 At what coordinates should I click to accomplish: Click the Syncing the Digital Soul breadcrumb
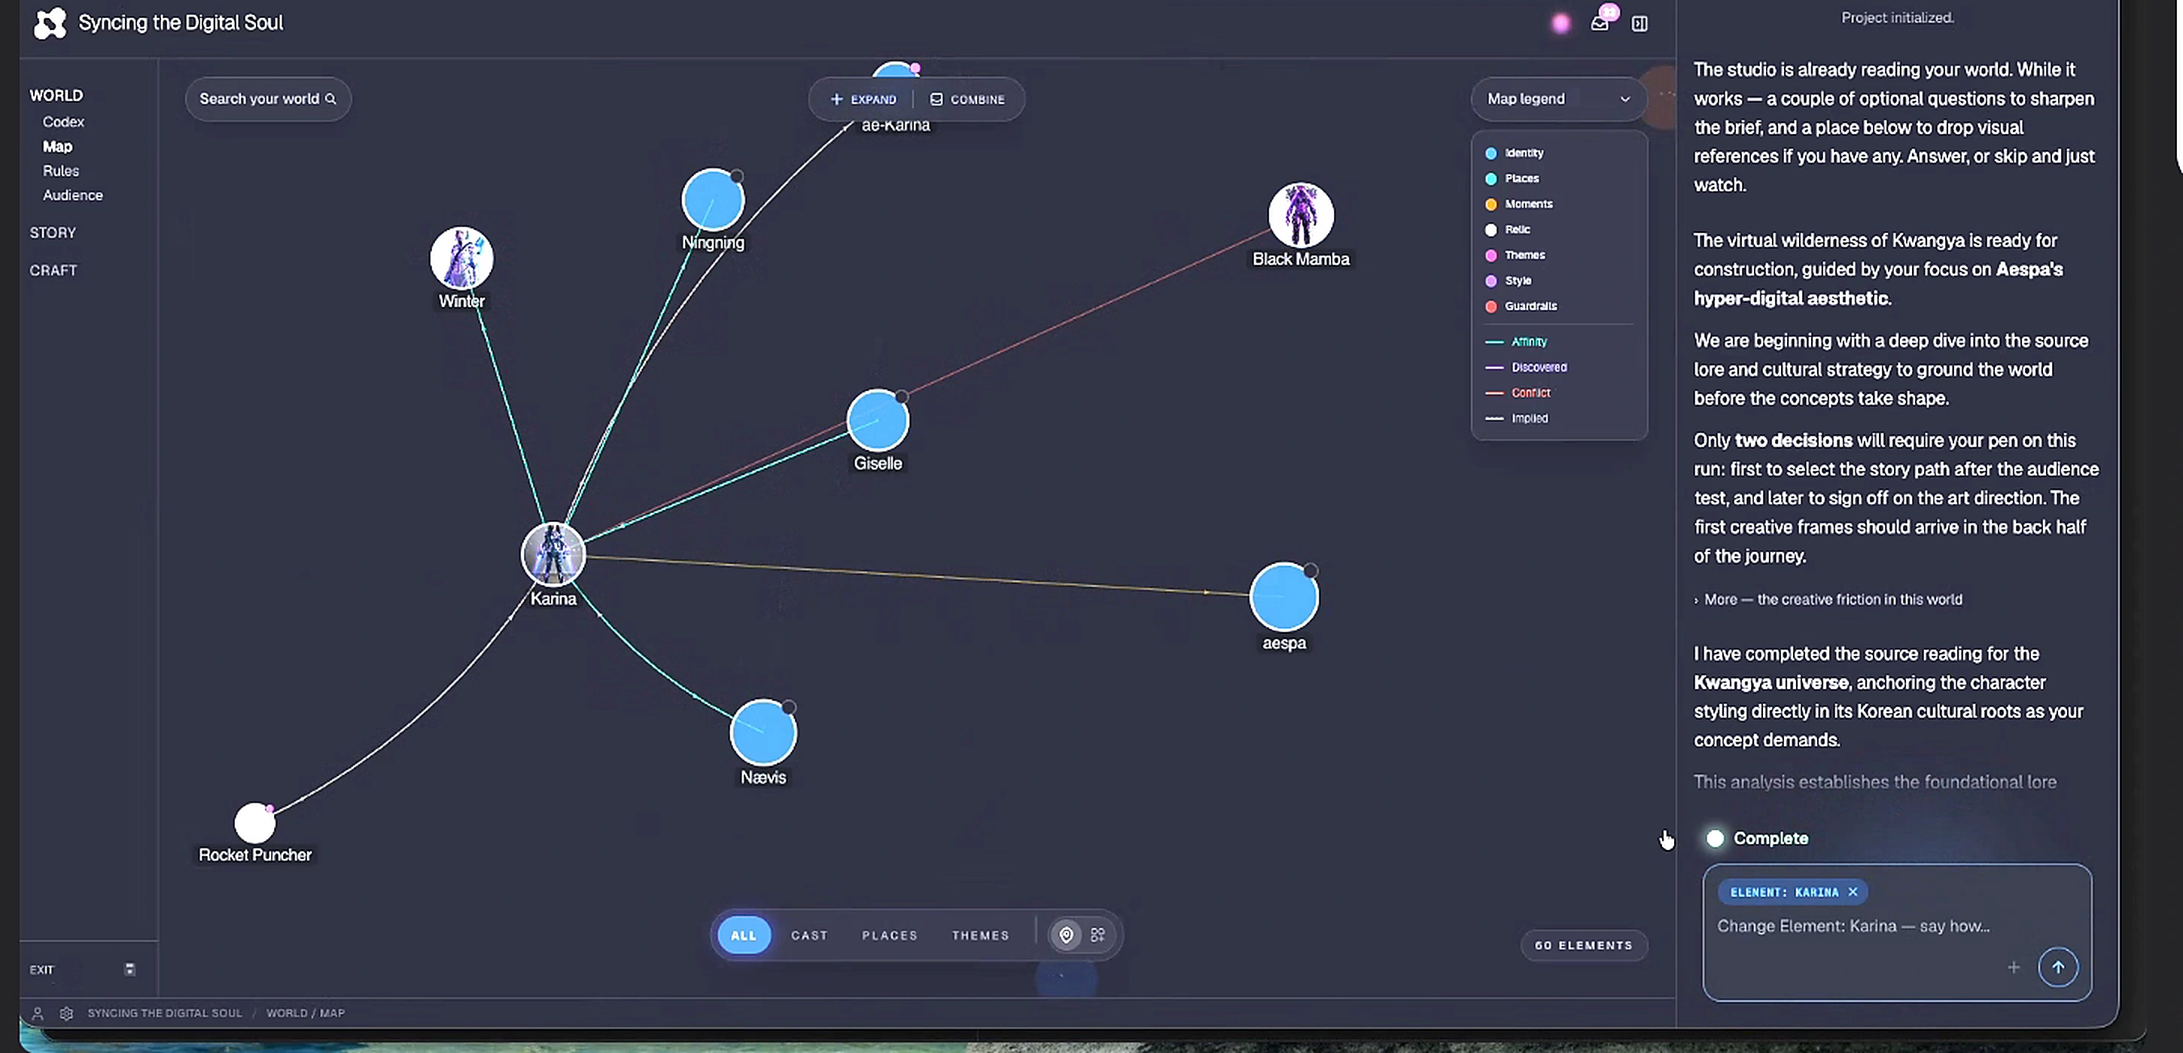point(164,1012)
